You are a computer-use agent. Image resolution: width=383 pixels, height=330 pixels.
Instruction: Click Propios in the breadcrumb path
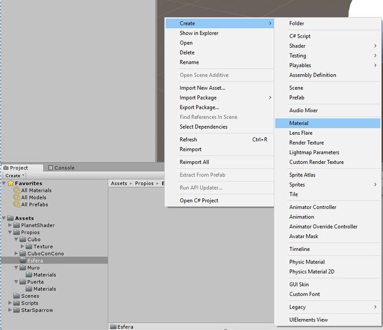pos(144,183)
